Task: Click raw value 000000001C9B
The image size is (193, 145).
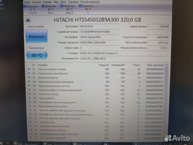Action: click(x=154, y=98)
